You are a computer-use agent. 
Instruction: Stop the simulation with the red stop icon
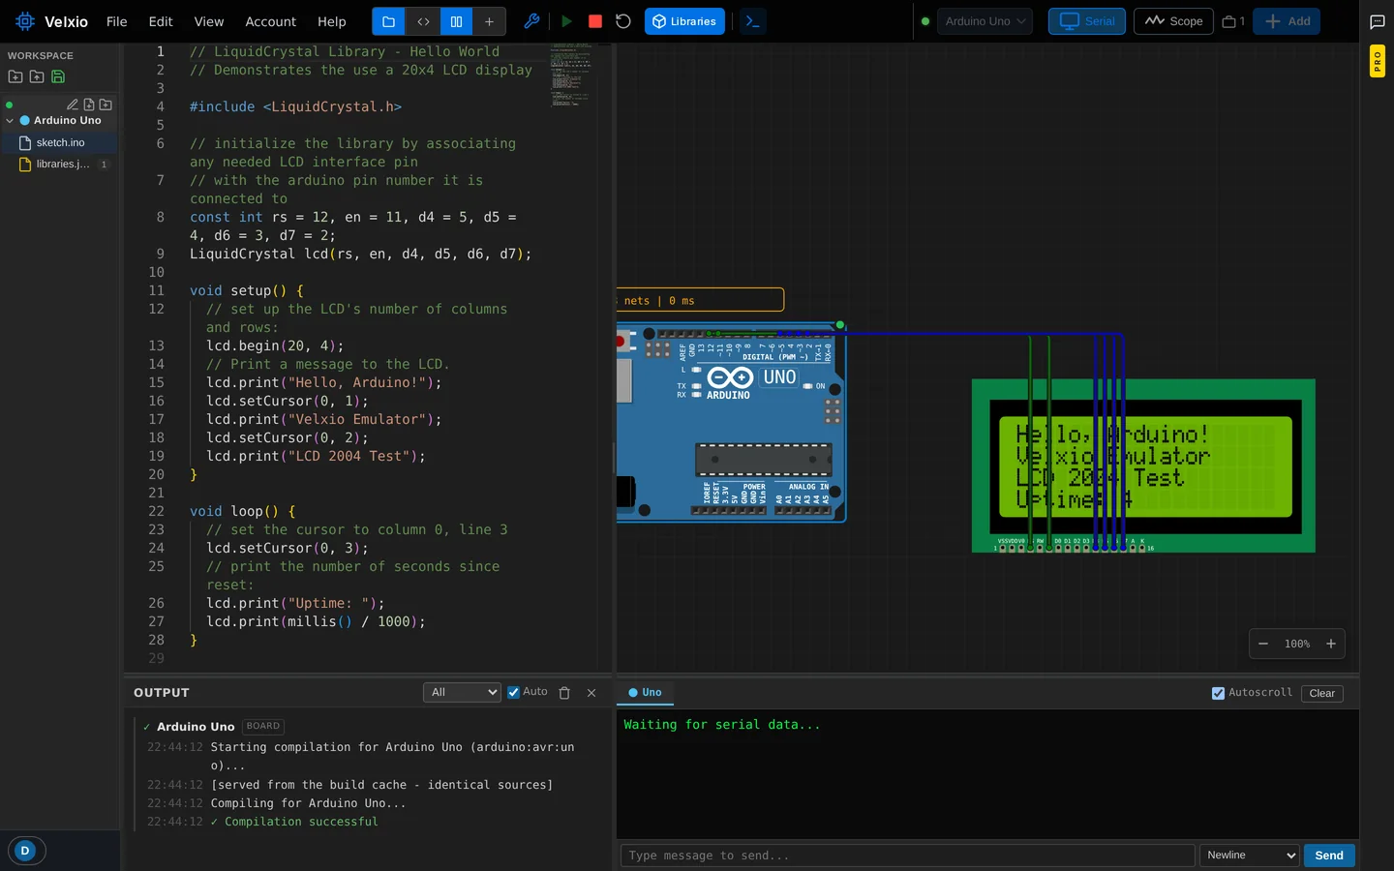tap(595, 21)
